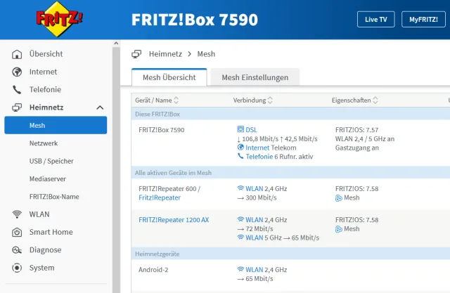Click 'Diese FRITZ!Box' section header
Viewport: 450px width, 293px height.
click(x=157, y=114)
